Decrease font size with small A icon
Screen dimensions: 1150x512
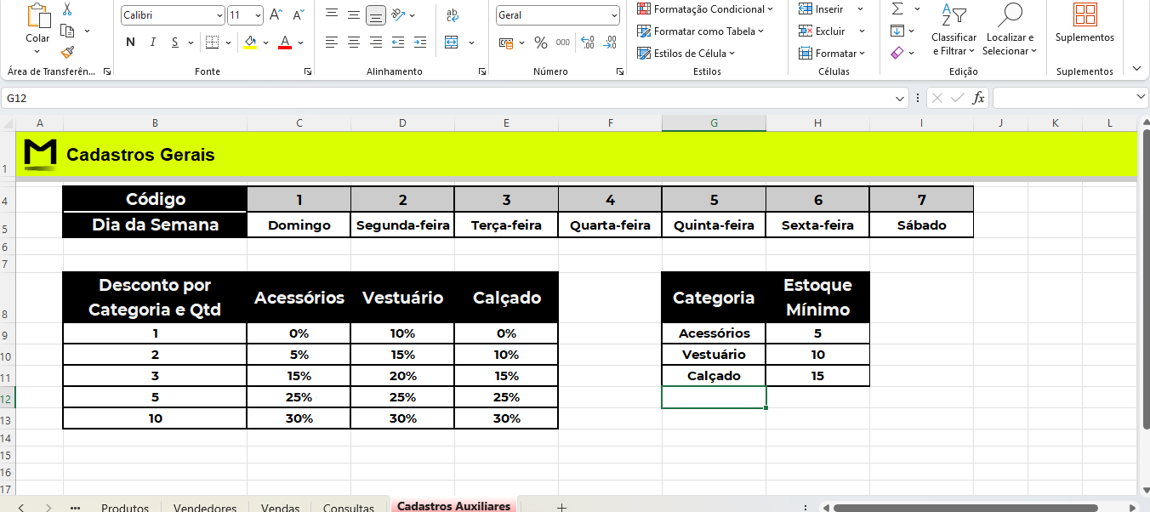(298, 15)
